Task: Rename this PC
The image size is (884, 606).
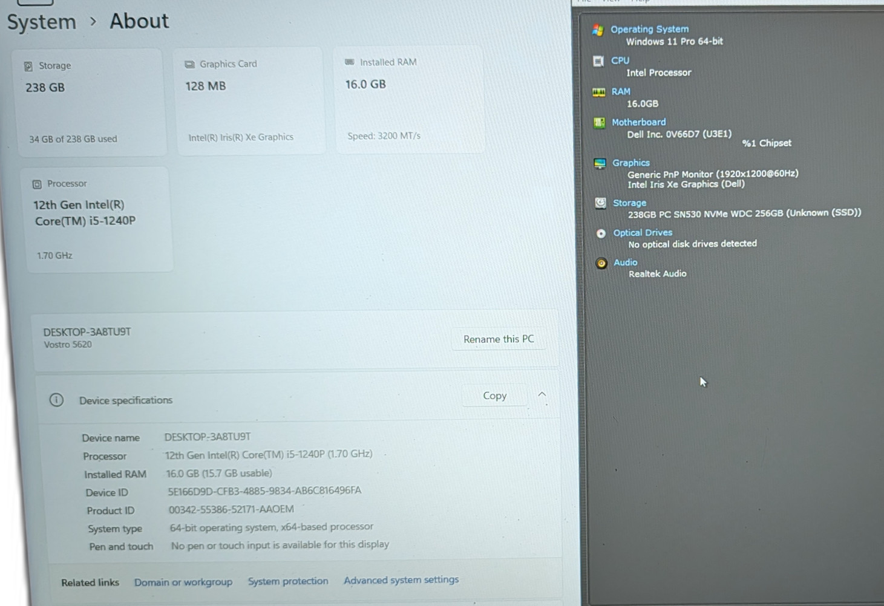Action: 499,339
